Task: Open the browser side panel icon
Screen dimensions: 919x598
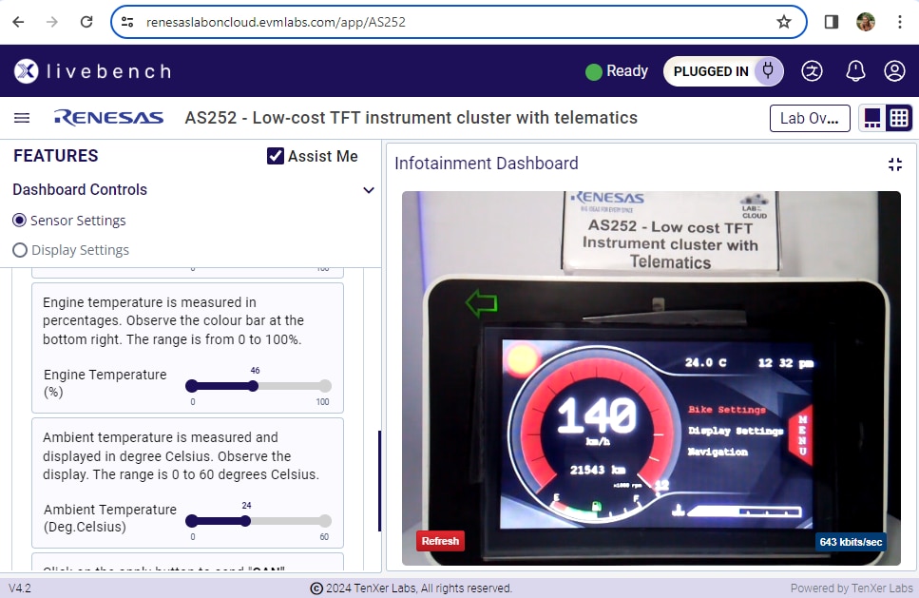Action: point(831,22)
